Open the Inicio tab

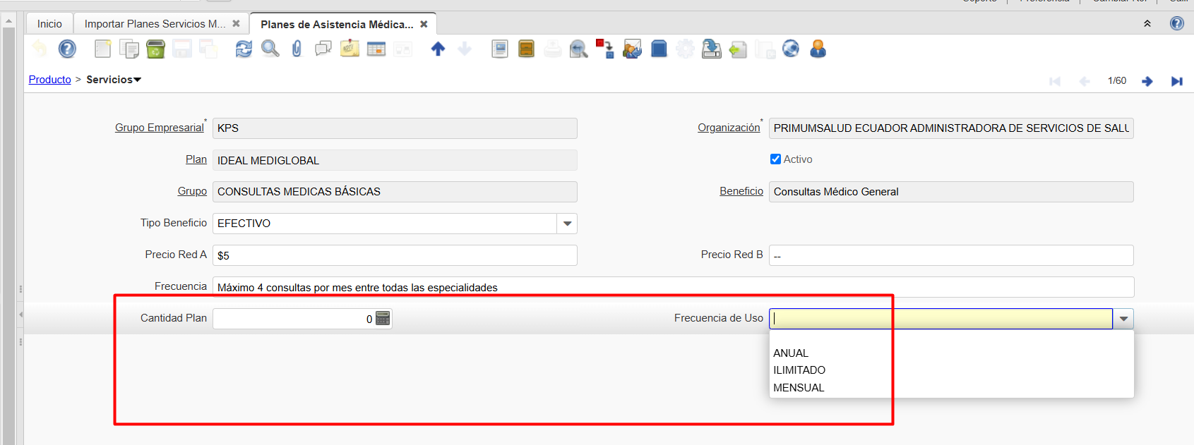(x=49, y=24)
